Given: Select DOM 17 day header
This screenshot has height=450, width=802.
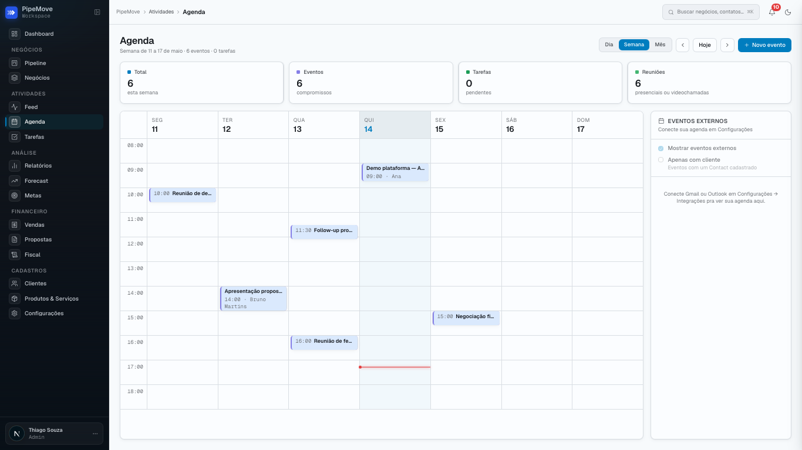Looking at the screenshot, I should click(x=608, y=125).
